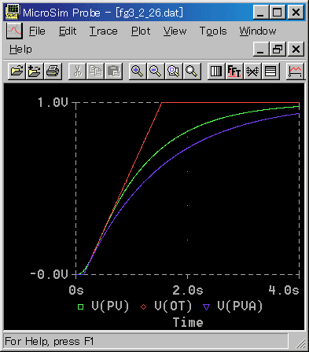The image size is (309, 352).
Task: Toggle the Performance Analysis icon
Action: pyautogui.click(x=252, y=71)
